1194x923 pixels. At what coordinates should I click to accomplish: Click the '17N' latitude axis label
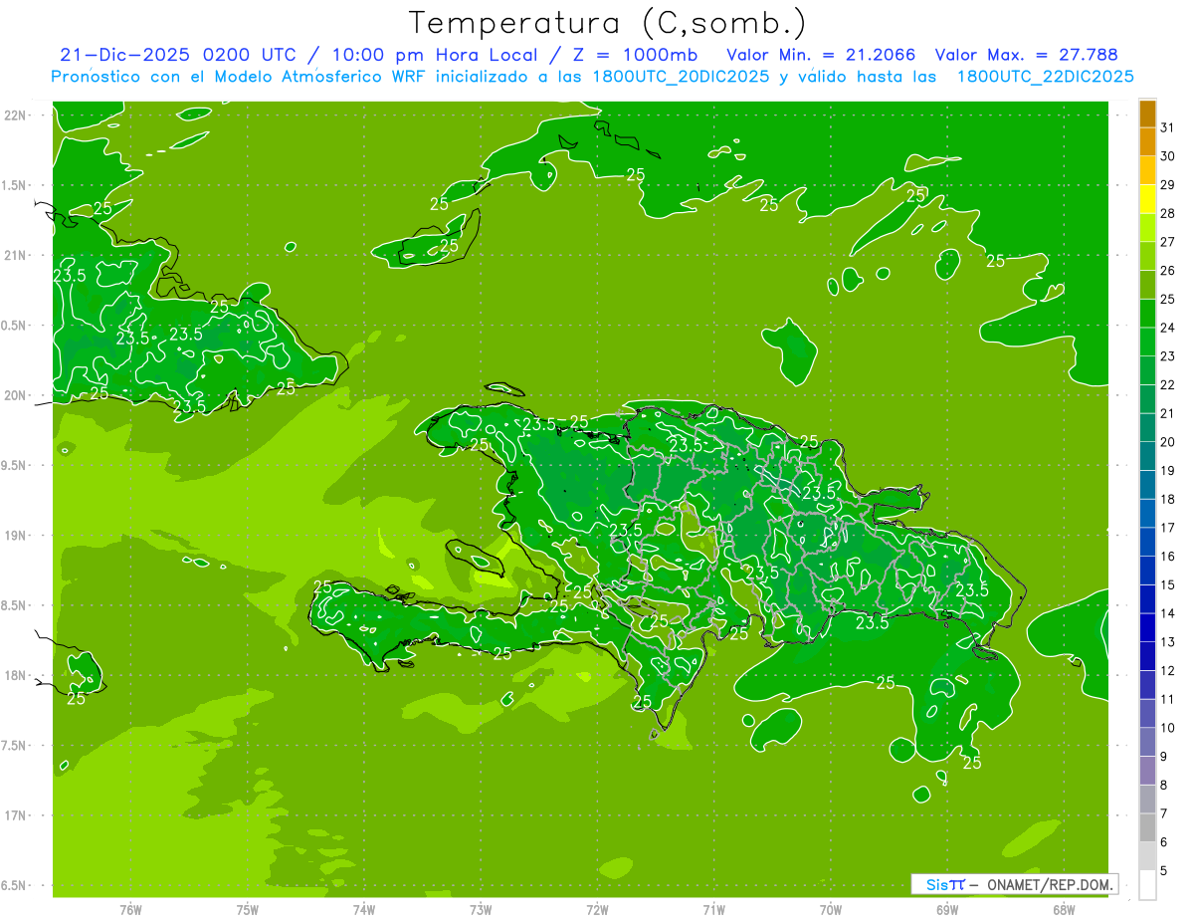[x=15, y=815]
